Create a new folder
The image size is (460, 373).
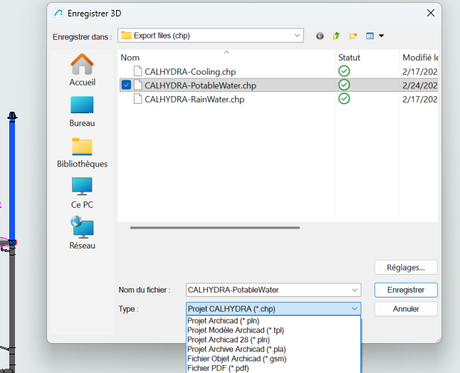click(353, 36)
